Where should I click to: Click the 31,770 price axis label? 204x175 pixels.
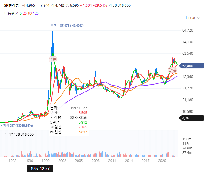tap(187, 88)
